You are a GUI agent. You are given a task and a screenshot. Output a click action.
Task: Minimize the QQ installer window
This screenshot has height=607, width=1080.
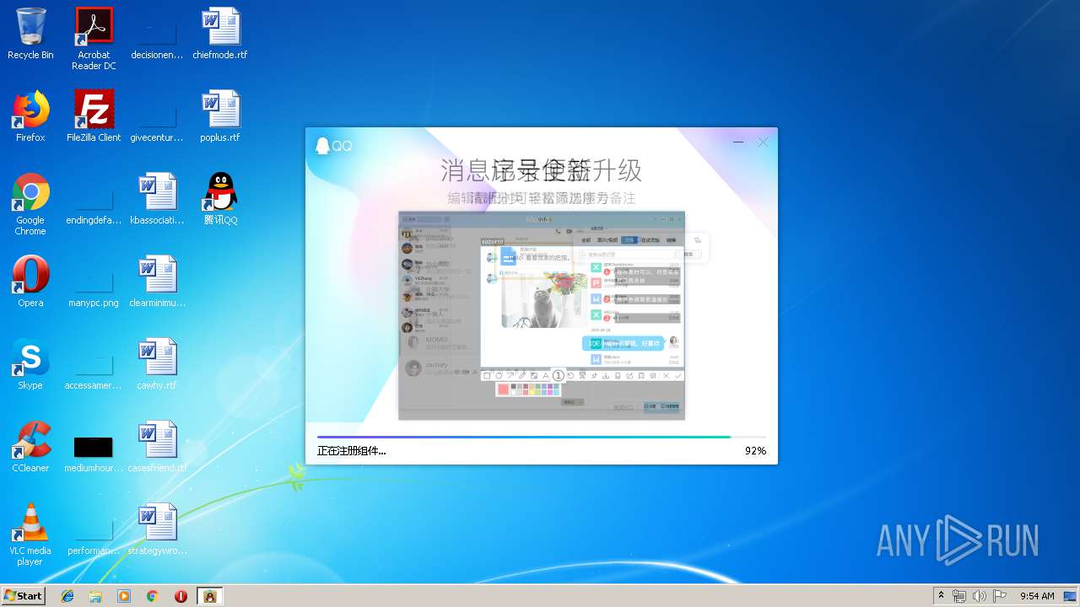[x=738, y=142]
